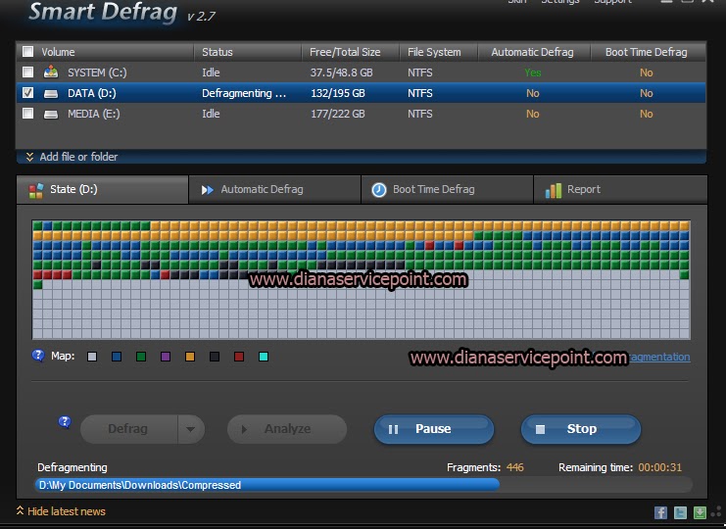This screenshot has width=726, height=529.
Task: Select the SYSTEM (C:) volume row name
Action: pyautogui.click(x=97, y=72)
